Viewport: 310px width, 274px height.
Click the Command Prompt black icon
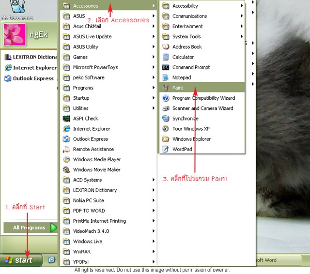point(166,67)
